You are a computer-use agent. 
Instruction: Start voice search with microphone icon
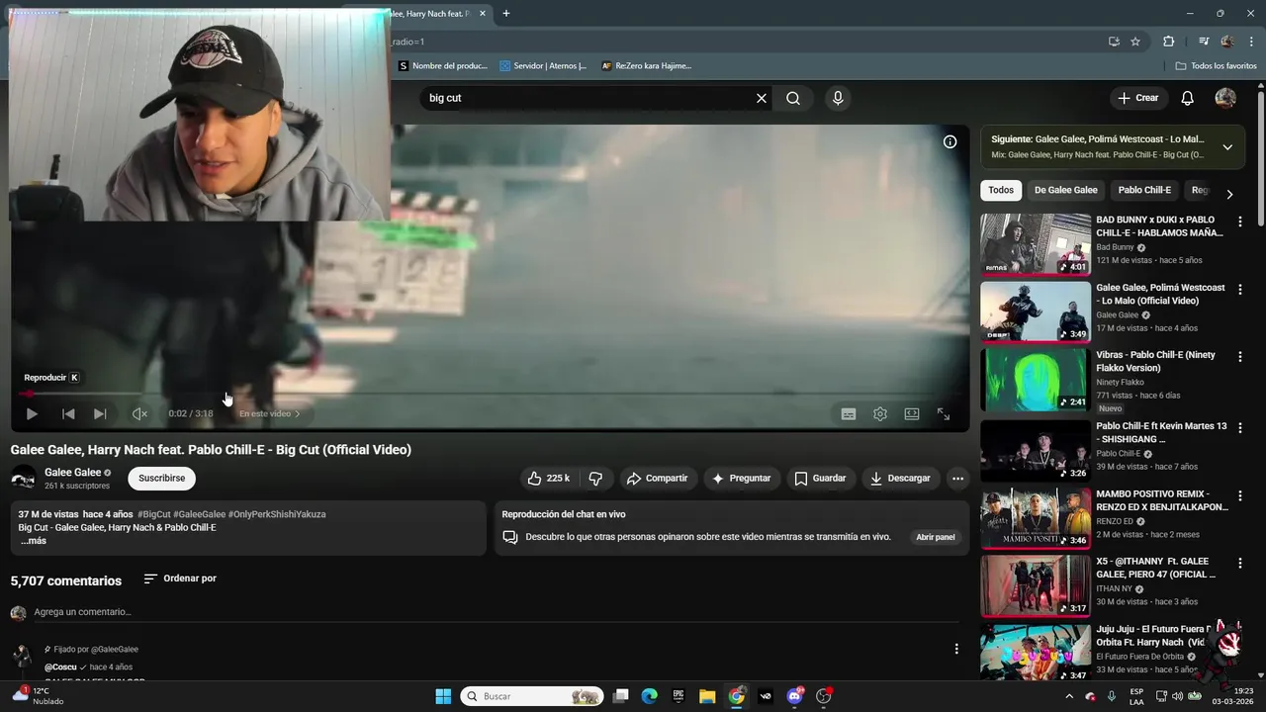click(x=838, y=98)
